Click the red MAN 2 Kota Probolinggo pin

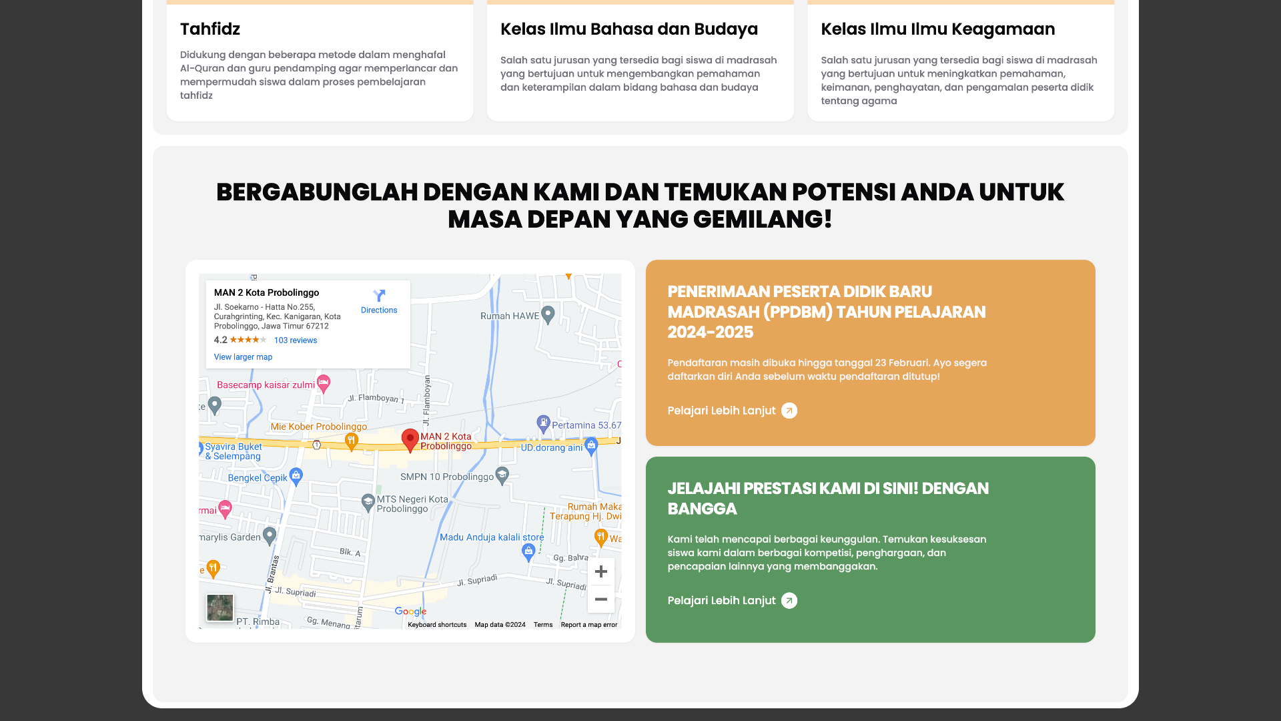pos(410,439)
